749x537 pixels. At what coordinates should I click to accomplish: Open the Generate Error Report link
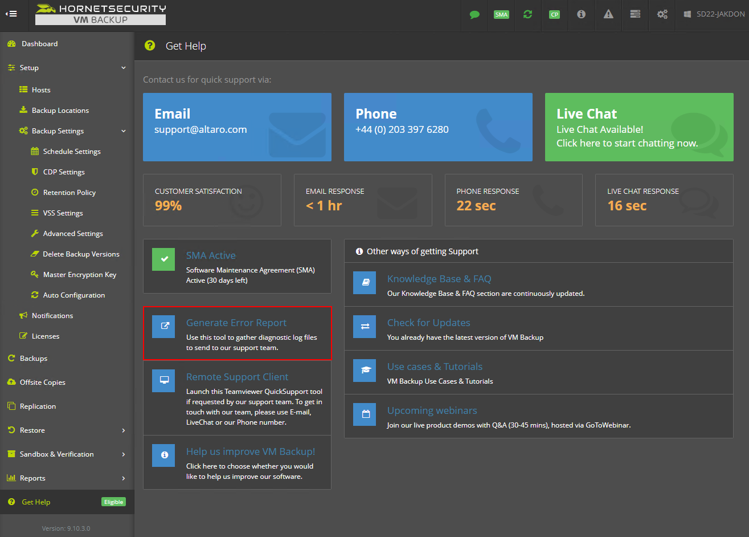(x=236, y=323)
